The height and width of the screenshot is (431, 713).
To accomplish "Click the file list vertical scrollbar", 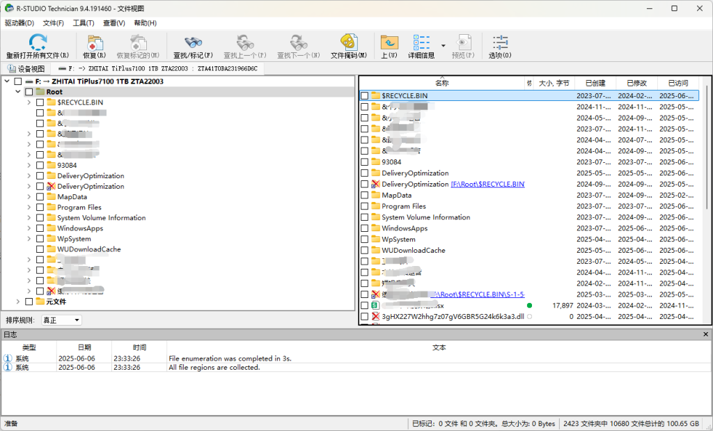I will [x=707, y=209].
